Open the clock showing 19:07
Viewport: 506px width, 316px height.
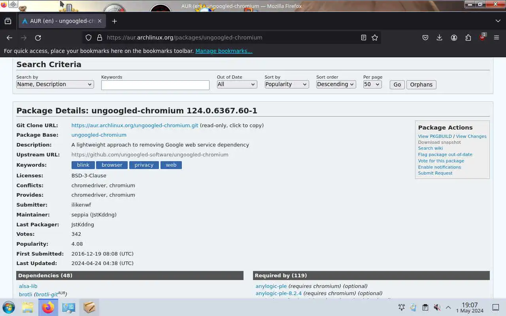point(470,308)
